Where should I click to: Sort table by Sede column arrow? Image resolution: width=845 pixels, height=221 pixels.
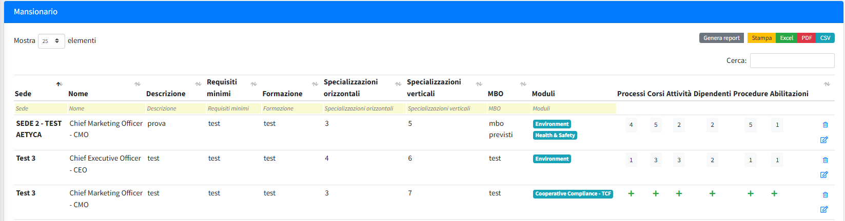[x=59, y=84]
